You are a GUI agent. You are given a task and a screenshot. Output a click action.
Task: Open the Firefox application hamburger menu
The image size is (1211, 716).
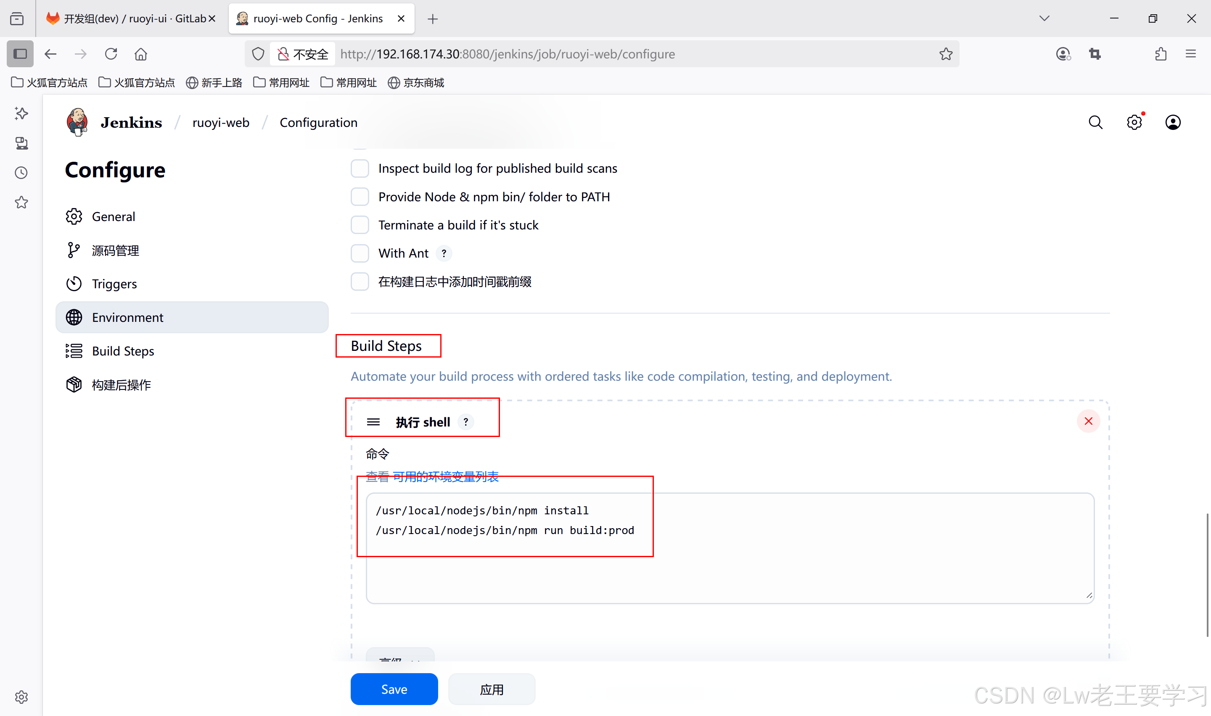tap(1191, 54)
